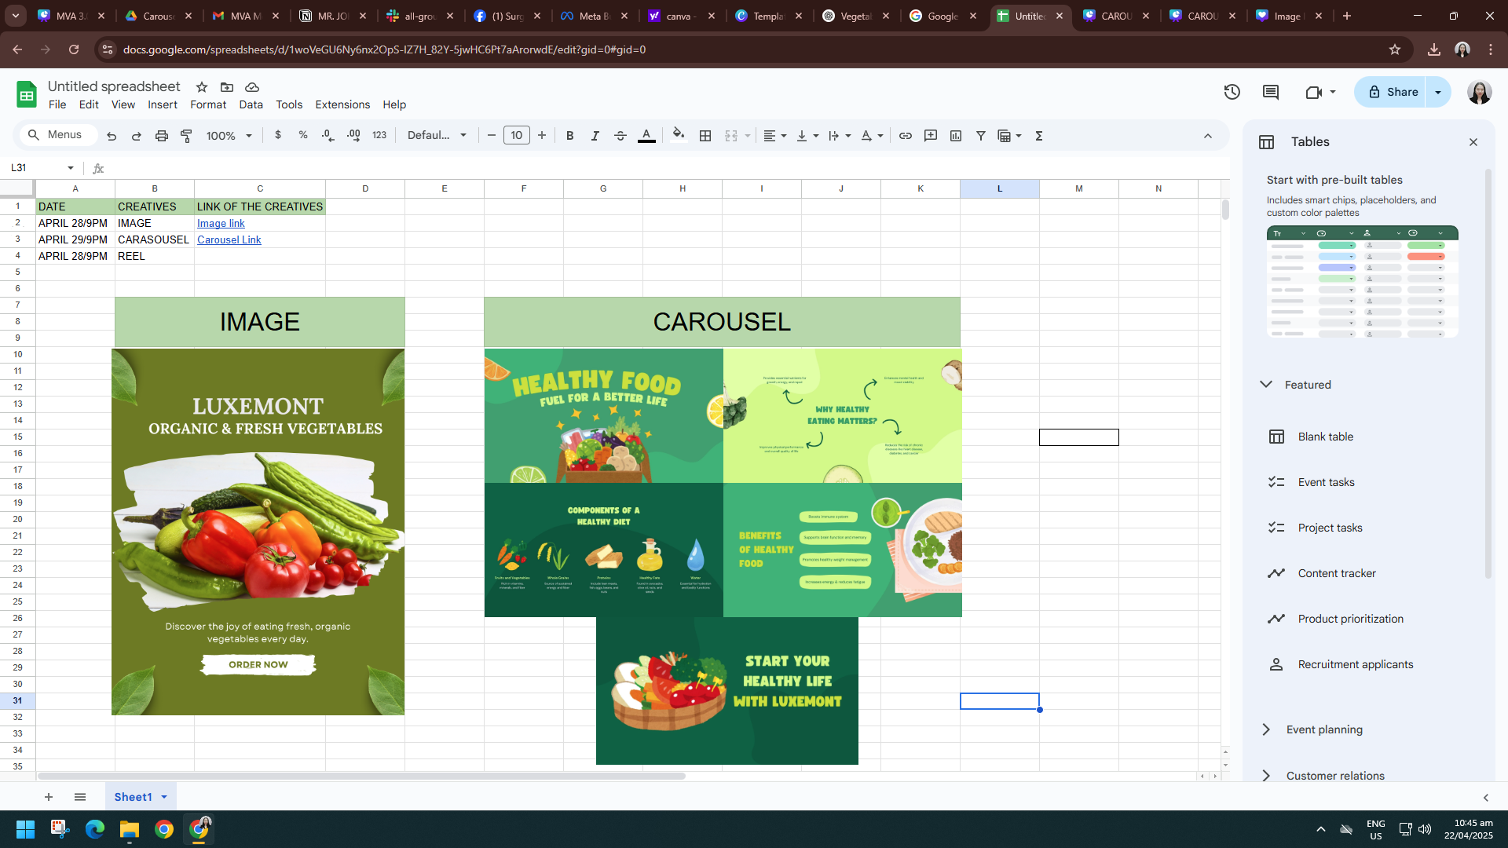1508x848 pixels.
Task: Open the Data menu
Action: [251, 104]
